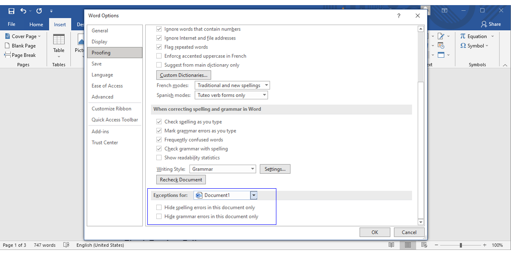Screen dimensions: 511x255
Task: Select Display in Word Options sidebar
Action: (115, 42)
